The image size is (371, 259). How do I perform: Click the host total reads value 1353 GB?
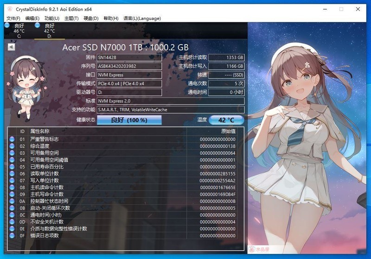(x=226, y=57)
